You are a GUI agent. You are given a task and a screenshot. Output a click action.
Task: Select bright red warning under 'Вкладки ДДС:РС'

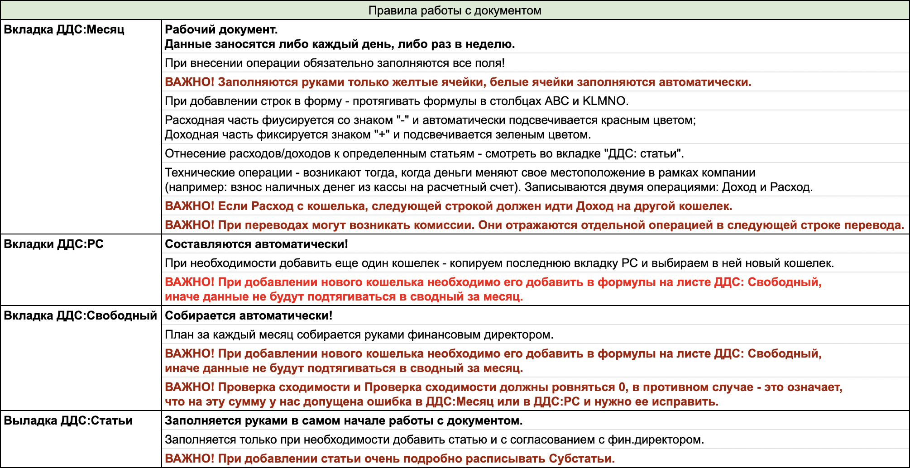click(x=536, y=289)
